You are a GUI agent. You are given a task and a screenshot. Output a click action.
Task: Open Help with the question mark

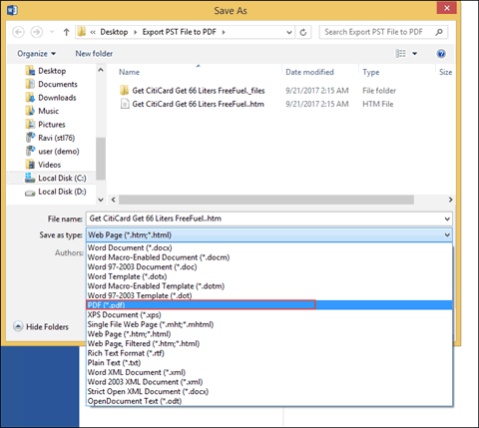click(441, 54)
